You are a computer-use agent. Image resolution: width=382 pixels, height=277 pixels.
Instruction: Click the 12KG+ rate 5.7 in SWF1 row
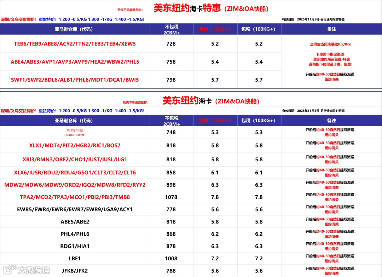[215, 80]
